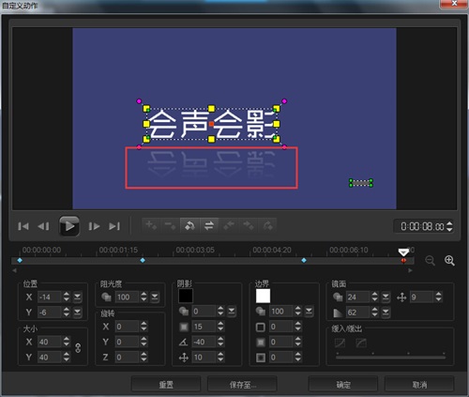Select the keyframe at 00:00:01:15
This screenshot has height=397, width=469.
click(x=143, y=260)
